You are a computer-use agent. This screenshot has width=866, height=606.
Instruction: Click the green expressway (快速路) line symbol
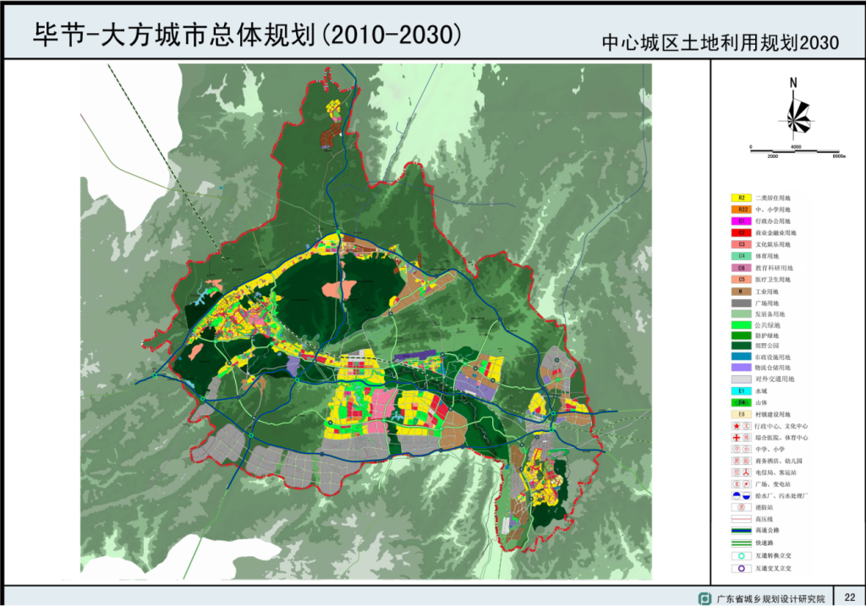(x=742, y=542)
